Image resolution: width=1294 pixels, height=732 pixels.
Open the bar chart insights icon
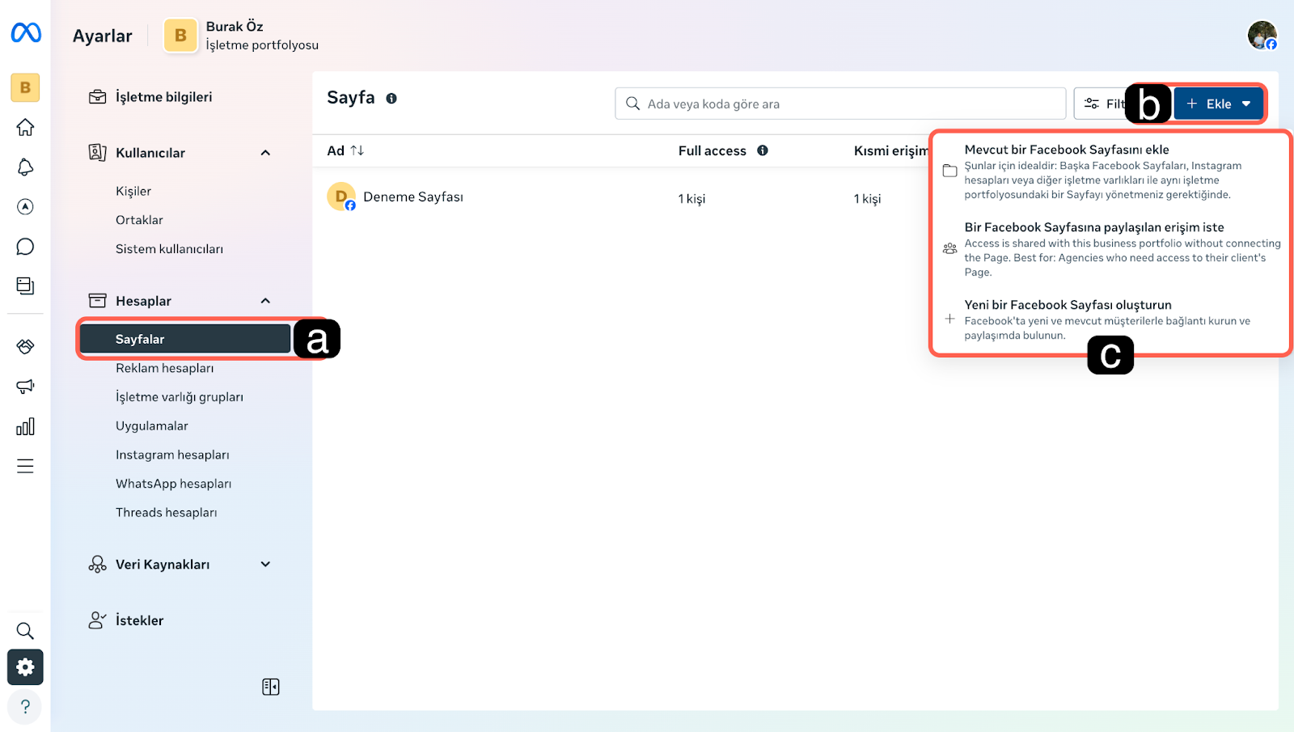pyautogui.click(x=25, y=426)
